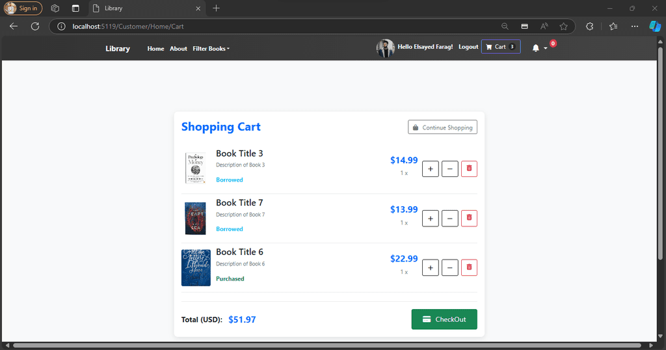The width and height of the screenshot is (666, 350).
Task: Delete Book Title 3 from cart
Action: tap(469, 168)
